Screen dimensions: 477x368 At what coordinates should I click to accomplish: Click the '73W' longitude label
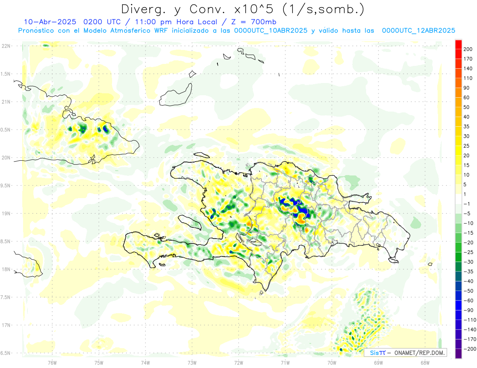(192, 362)
